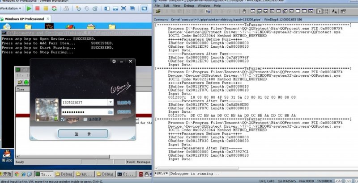Click the QQ login button
358x183 pixels.
[83, 134]
